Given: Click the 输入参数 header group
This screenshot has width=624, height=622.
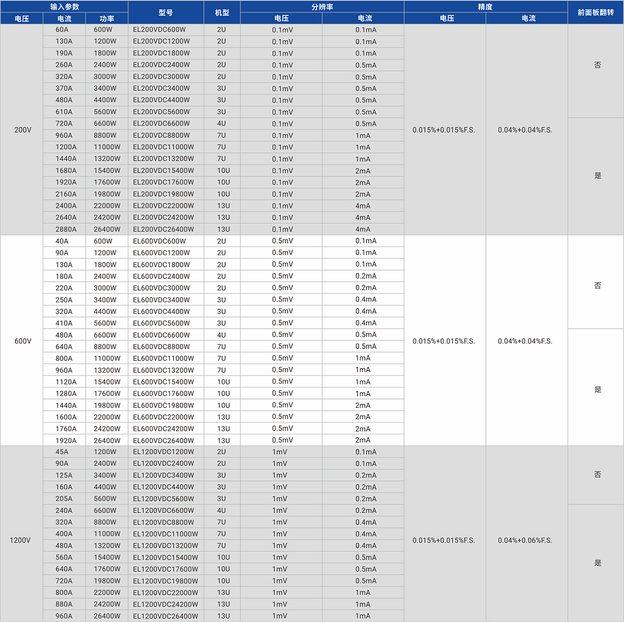Looking at the screenshot, I should [64, 7].
